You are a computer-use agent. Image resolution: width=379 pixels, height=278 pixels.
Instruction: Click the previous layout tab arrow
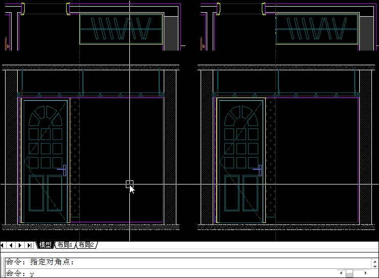click(x=12, y=245)
